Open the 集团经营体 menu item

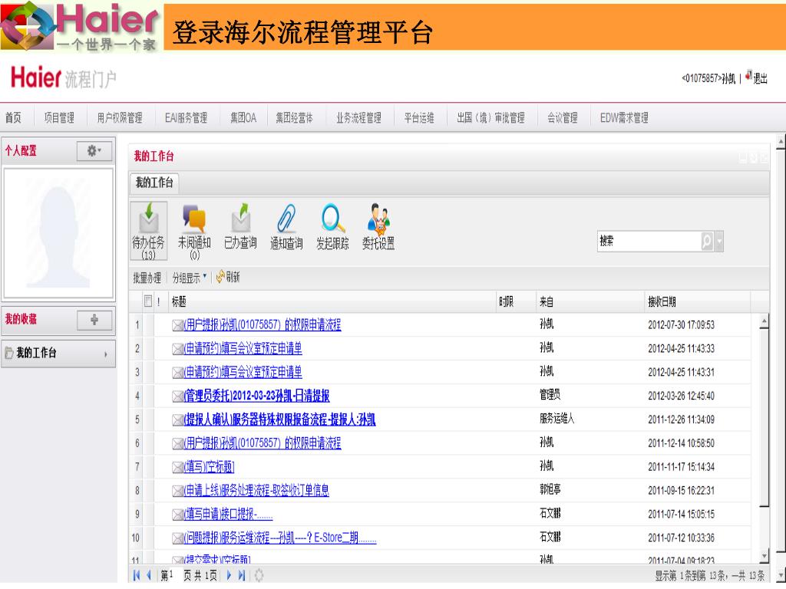294,117
